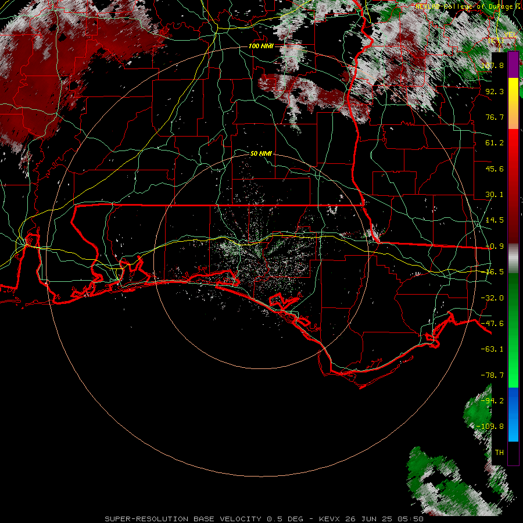Click the -0.9 value on velocity scale
The width and height of the screenshot is (523, 523).
click(x=495, y=246)
